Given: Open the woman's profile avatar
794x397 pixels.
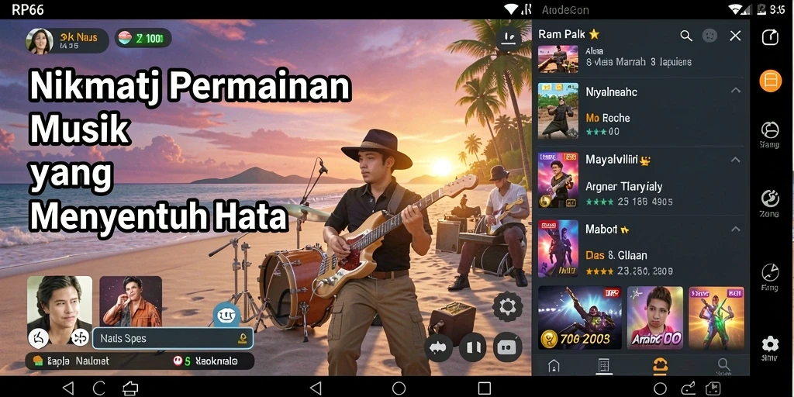Looking at the screenshot, I should coord(39,41).
